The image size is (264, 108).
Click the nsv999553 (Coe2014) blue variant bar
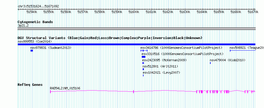(136, 44)
